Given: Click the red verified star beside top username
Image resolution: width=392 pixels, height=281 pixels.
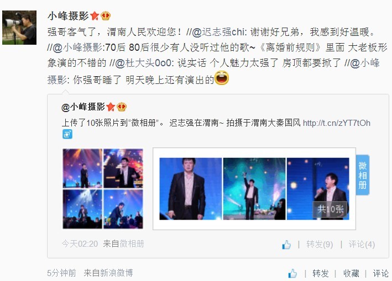Looking at the screenshot, I should click(x=95, y=16).
